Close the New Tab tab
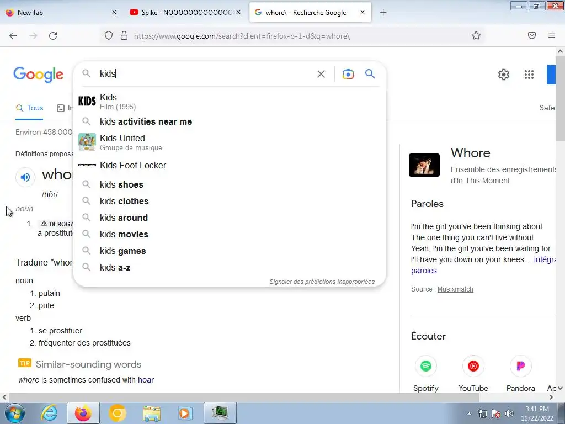 pyautogui.click(x=114, y=12)
